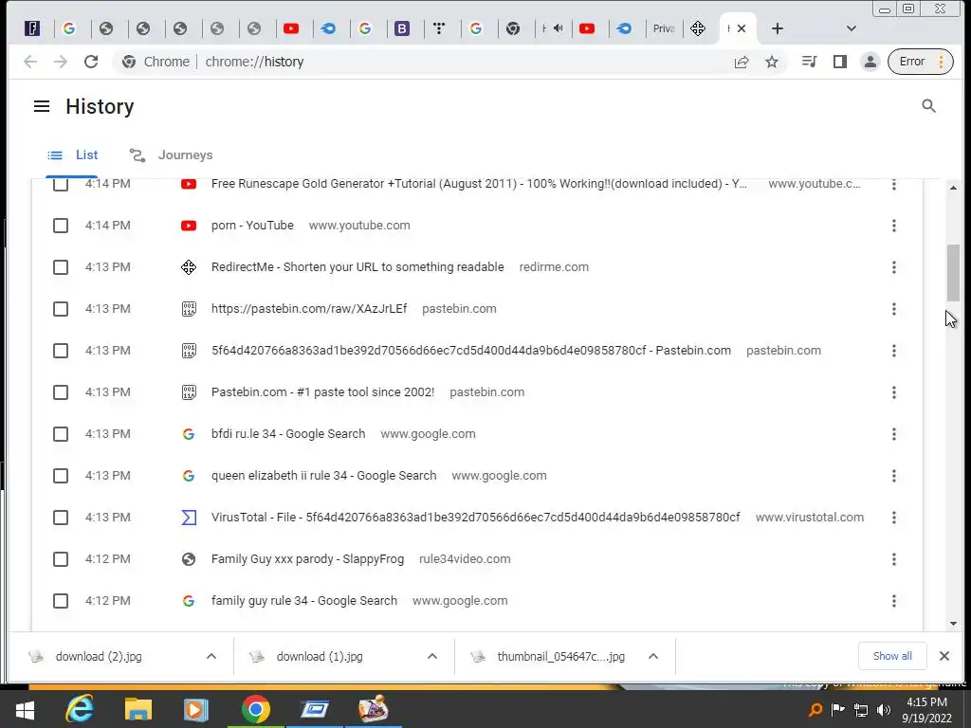Click the taskbar clock showing 4:15 PM

coord(926,709)
